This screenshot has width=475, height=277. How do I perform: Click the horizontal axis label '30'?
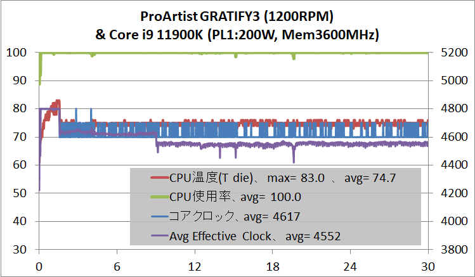tap(428, 267)
